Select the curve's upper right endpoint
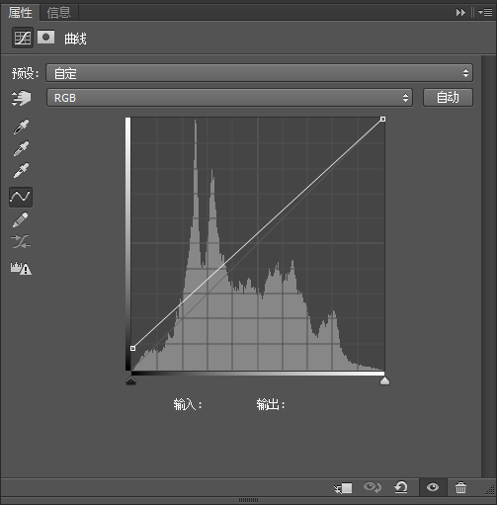Viewport: 497px width, 505px height. [382, 119]
